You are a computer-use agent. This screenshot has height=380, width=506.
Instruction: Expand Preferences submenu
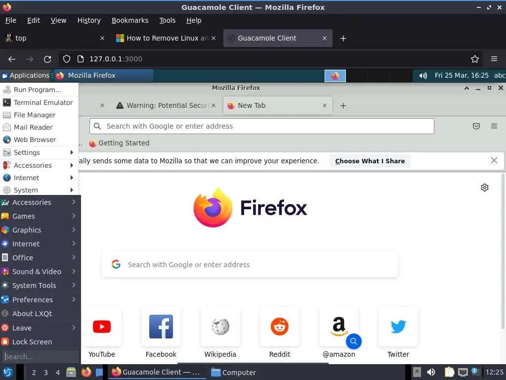40,299
